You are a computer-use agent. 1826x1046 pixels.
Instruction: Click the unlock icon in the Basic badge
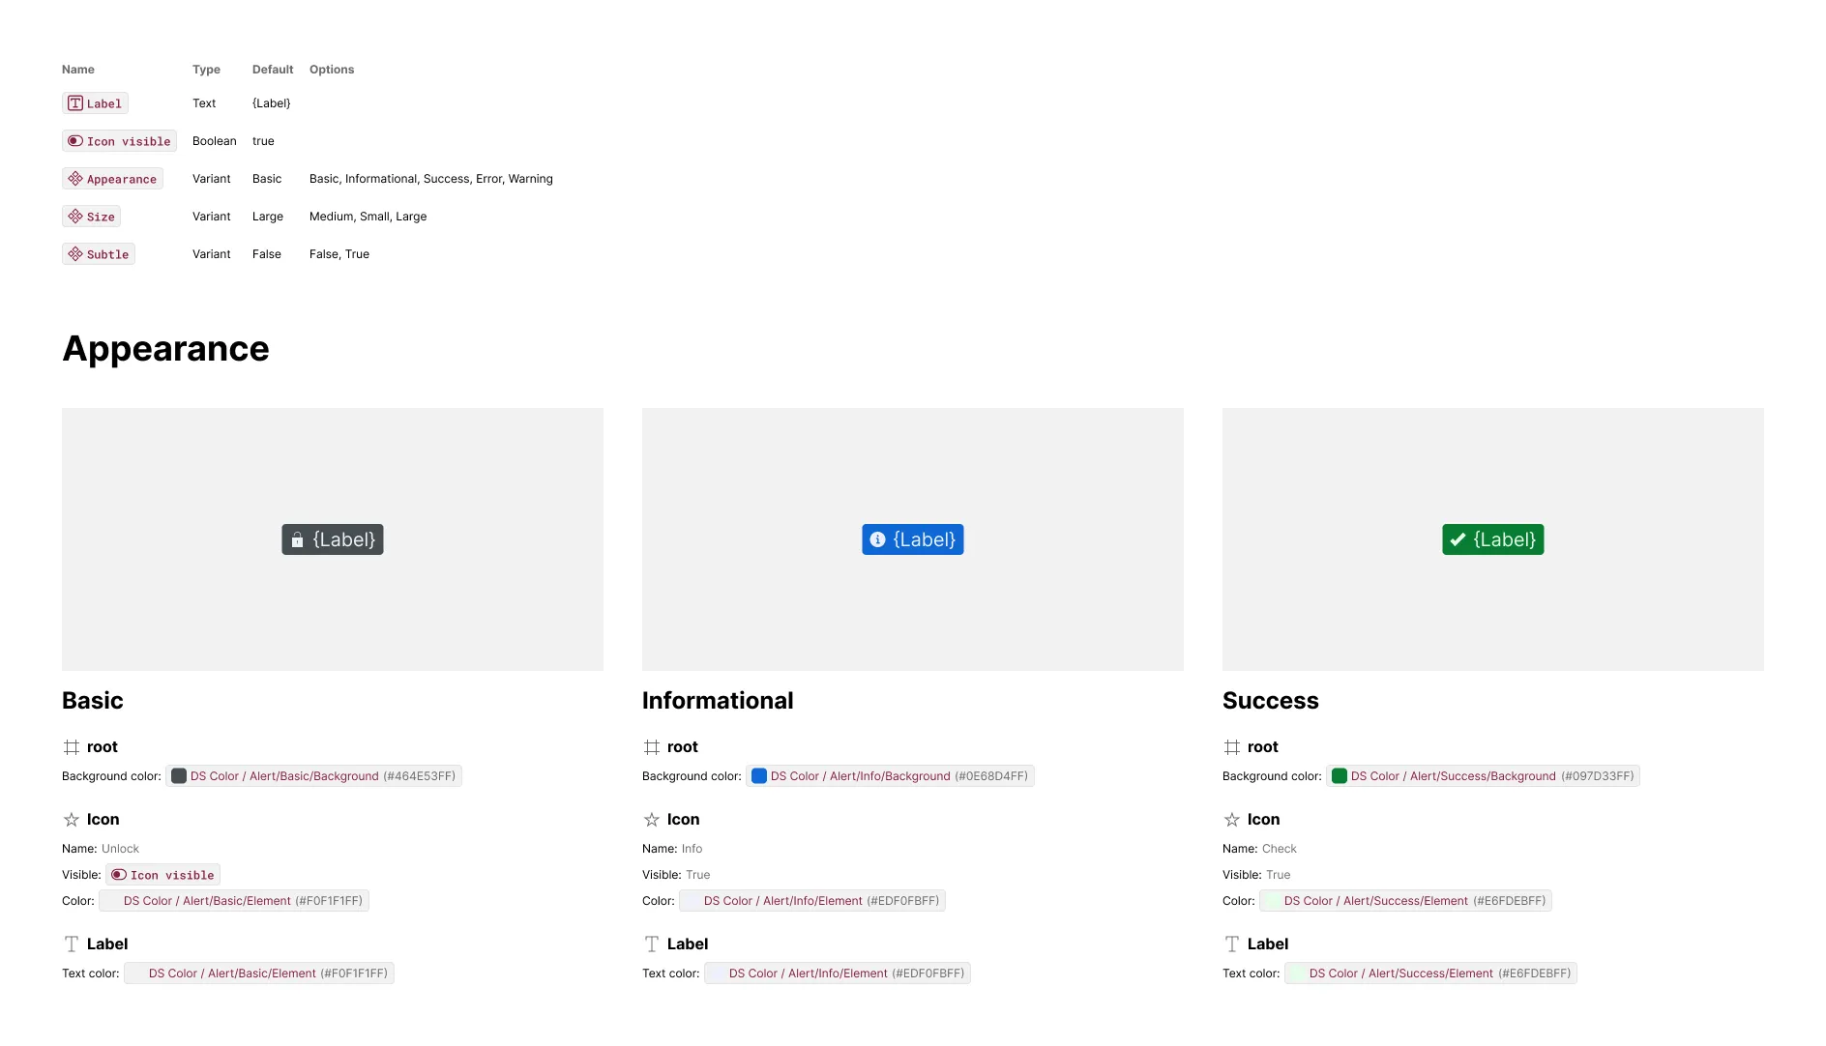[x=298, y=540]
